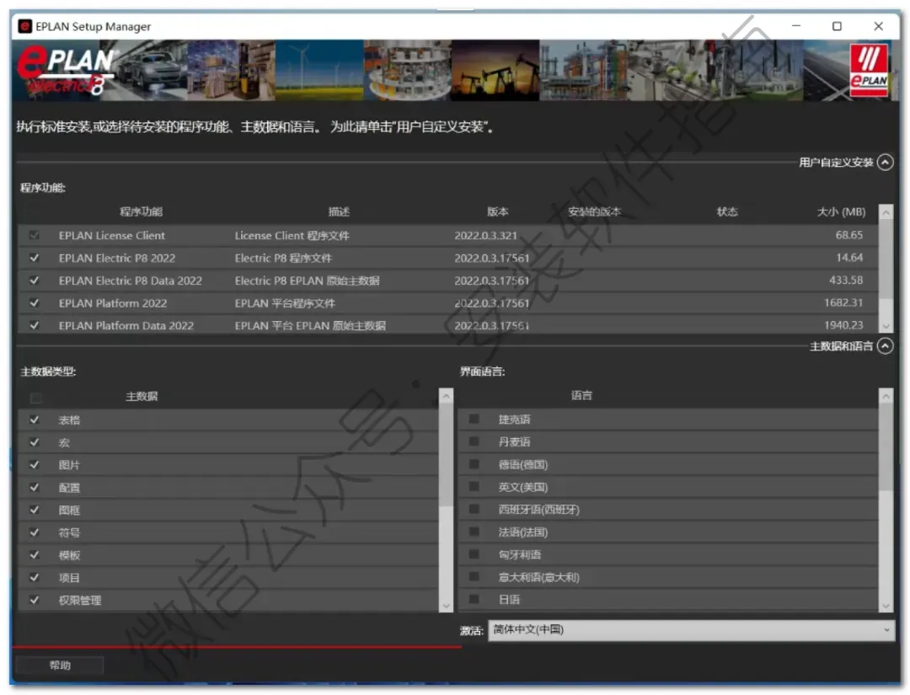Click the 语言 column header
The width and height of the screenshot is (910, 695).
[581, 396]
